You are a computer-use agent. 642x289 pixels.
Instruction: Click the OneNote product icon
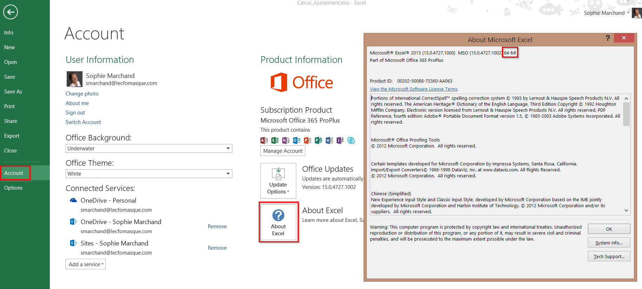[286, 140]
